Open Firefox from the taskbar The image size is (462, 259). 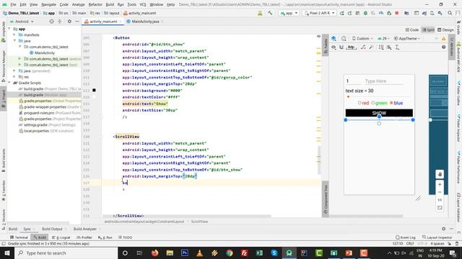154,253
